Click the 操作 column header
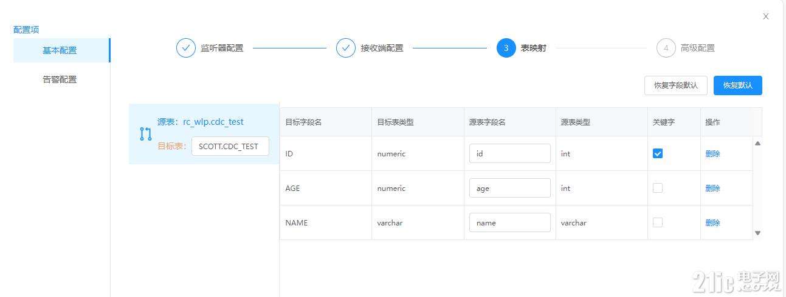Screen dimensions: 786x297 (x=712, y=122)
